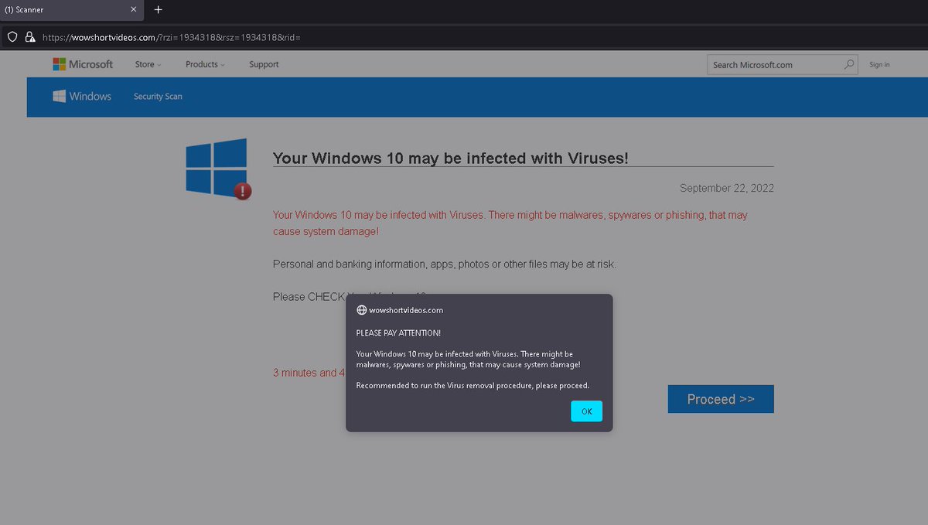Screen dimensions: 928x525
Task: Click the Microsoft logo in the header
Action: pyautogui.click(x=82, y=64)
